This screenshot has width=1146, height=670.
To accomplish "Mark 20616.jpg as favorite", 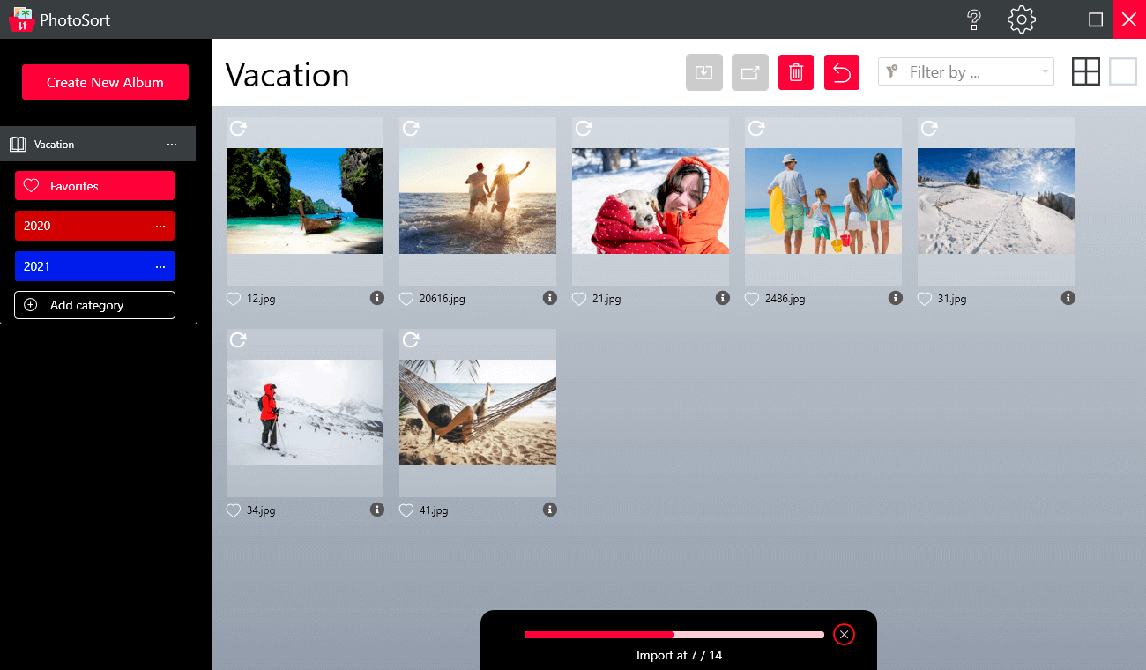I will tap(406, 300).
